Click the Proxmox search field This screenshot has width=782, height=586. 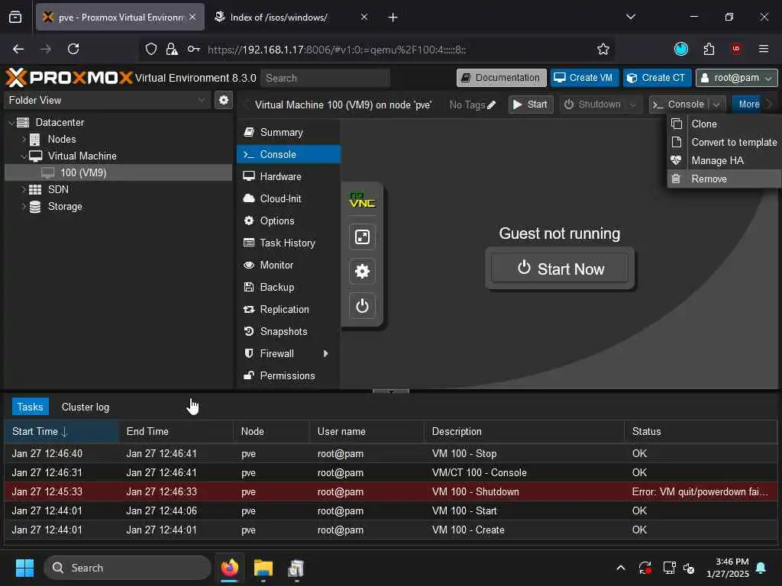[x=325, y=79]
